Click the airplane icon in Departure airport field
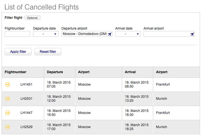This screenshot has width=201, height=137. (x=110, y=34)
